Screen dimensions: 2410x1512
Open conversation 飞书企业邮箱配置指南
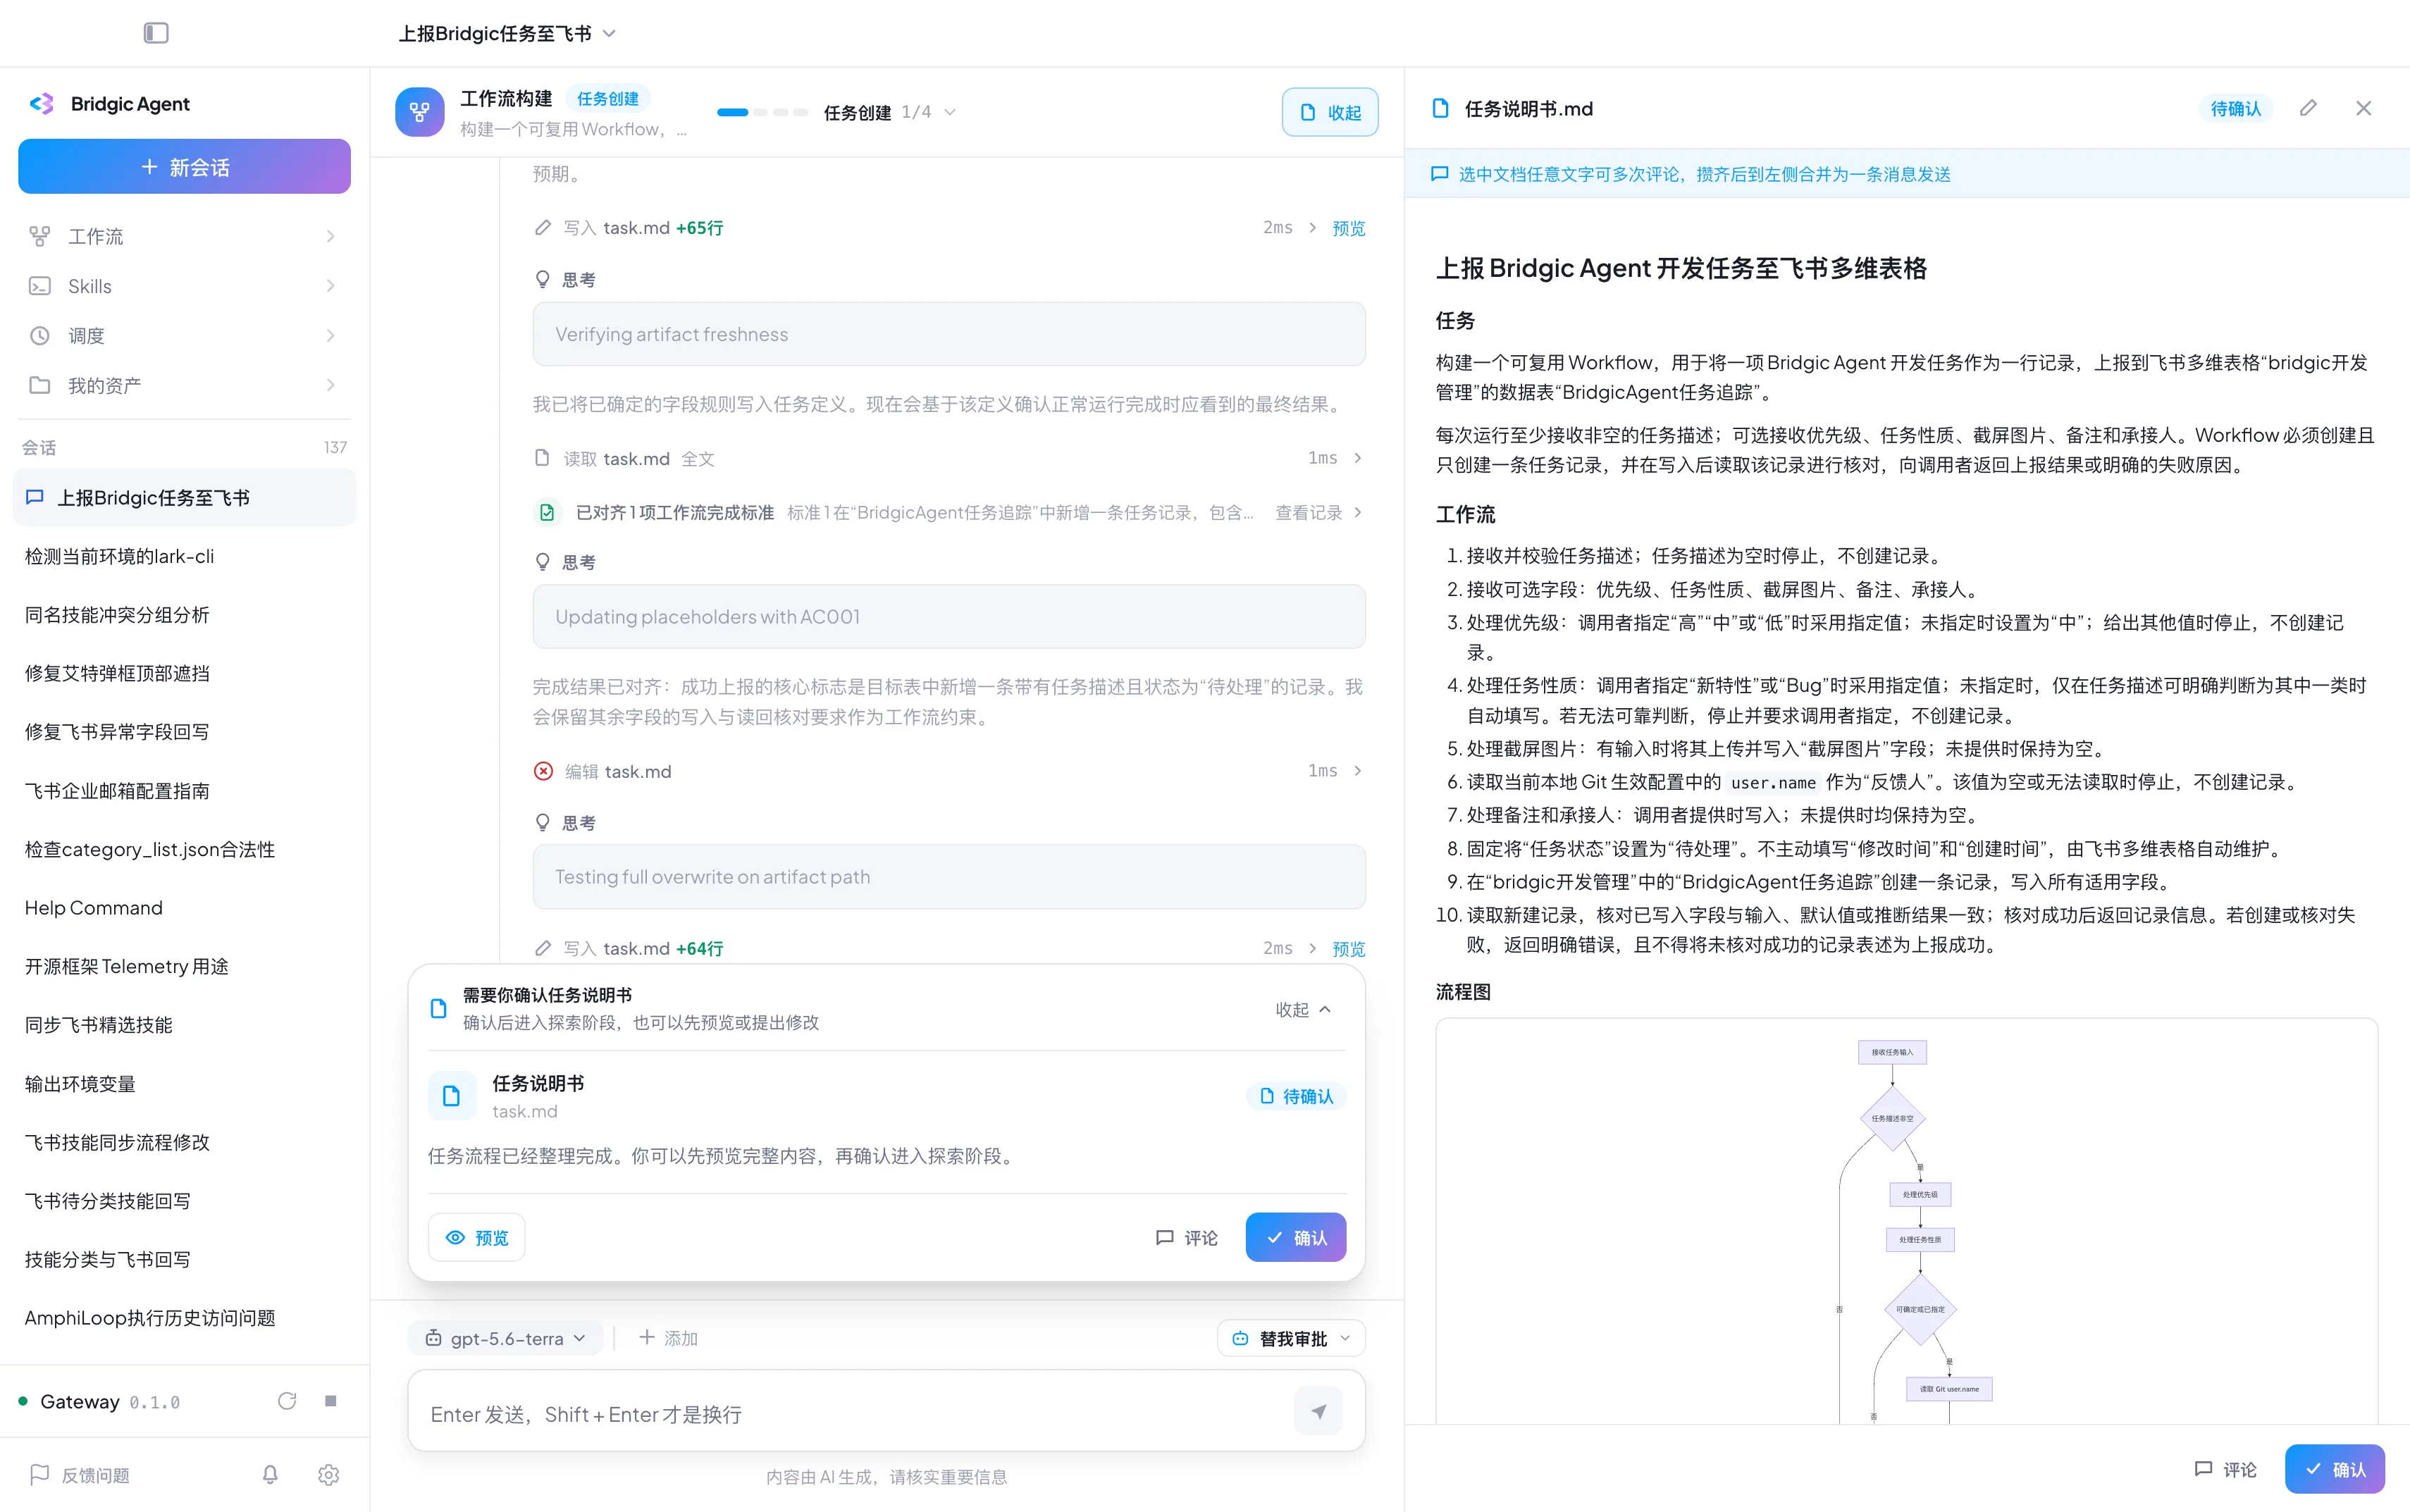(184, 790)
